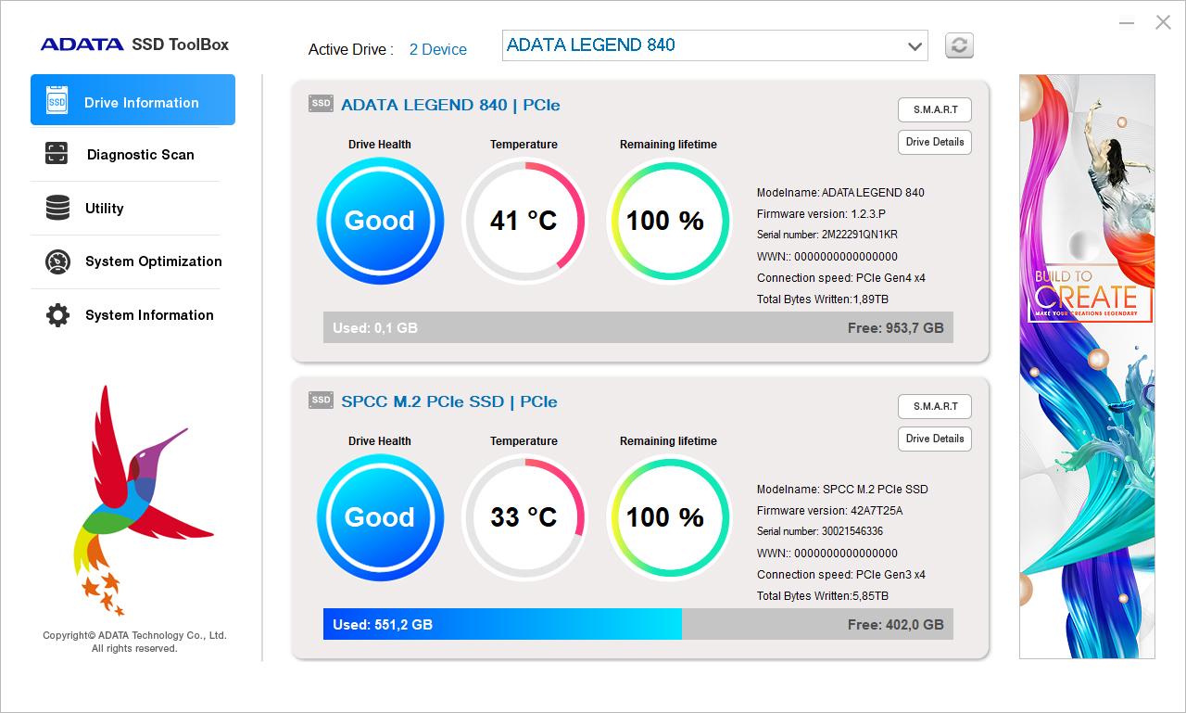Click Total Bytes Written 1,89TB text
Screen dimensions: 1186x713
[x=823, y=299]
